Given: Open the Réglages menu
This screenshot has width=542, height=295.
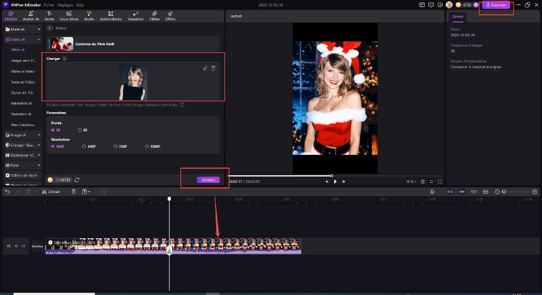Looking at the screenshot, I should 65,5.
